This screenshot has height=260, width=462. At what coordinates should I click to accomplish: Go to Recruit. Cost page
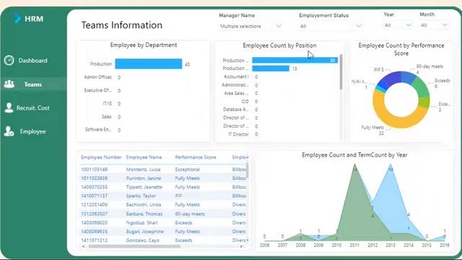33,108
